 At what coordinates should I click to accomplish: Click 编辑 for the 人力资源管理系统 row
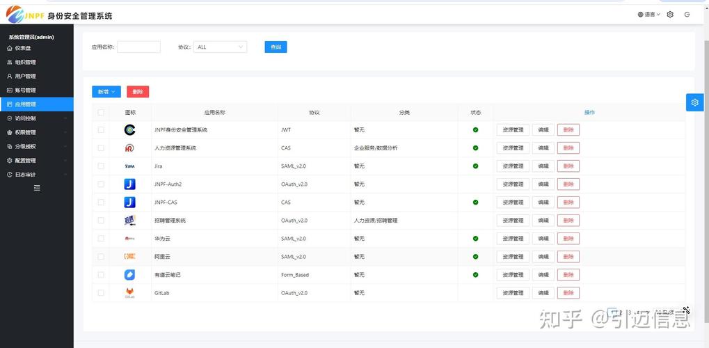click(x=543, y=148)
